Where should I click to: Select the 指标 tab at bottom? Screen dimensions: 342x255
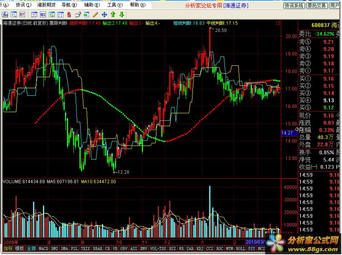point(8,249)
